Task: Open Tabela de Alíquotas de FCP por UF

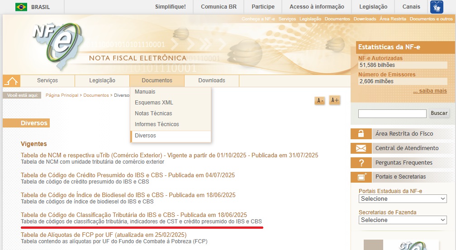Action: pyautogui.click(x=104, y=235)
